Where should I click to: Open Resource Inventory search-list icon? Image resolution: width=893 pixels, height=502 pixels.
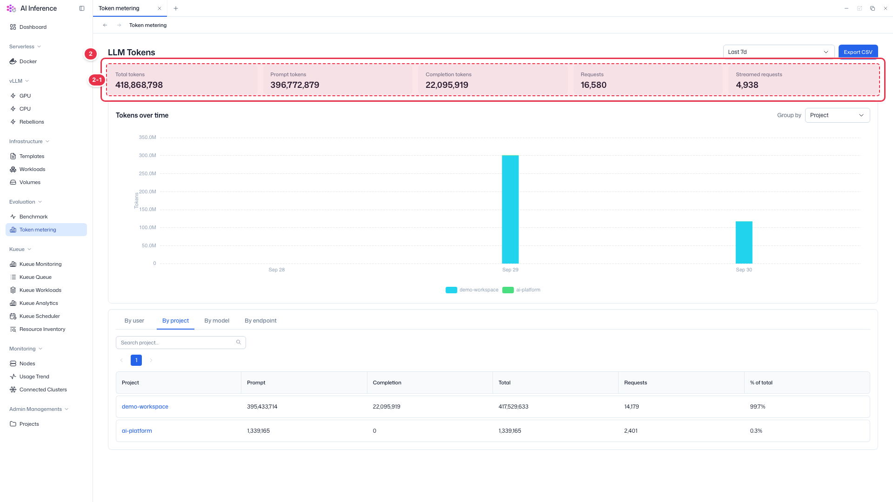pos(13,329)
